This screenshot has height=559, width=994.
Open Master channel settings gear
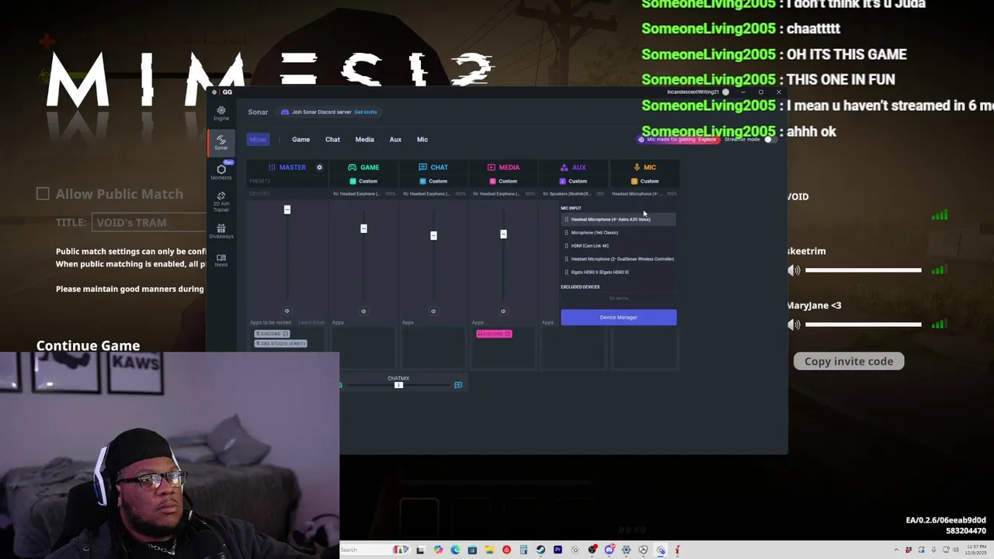(319, 167)
